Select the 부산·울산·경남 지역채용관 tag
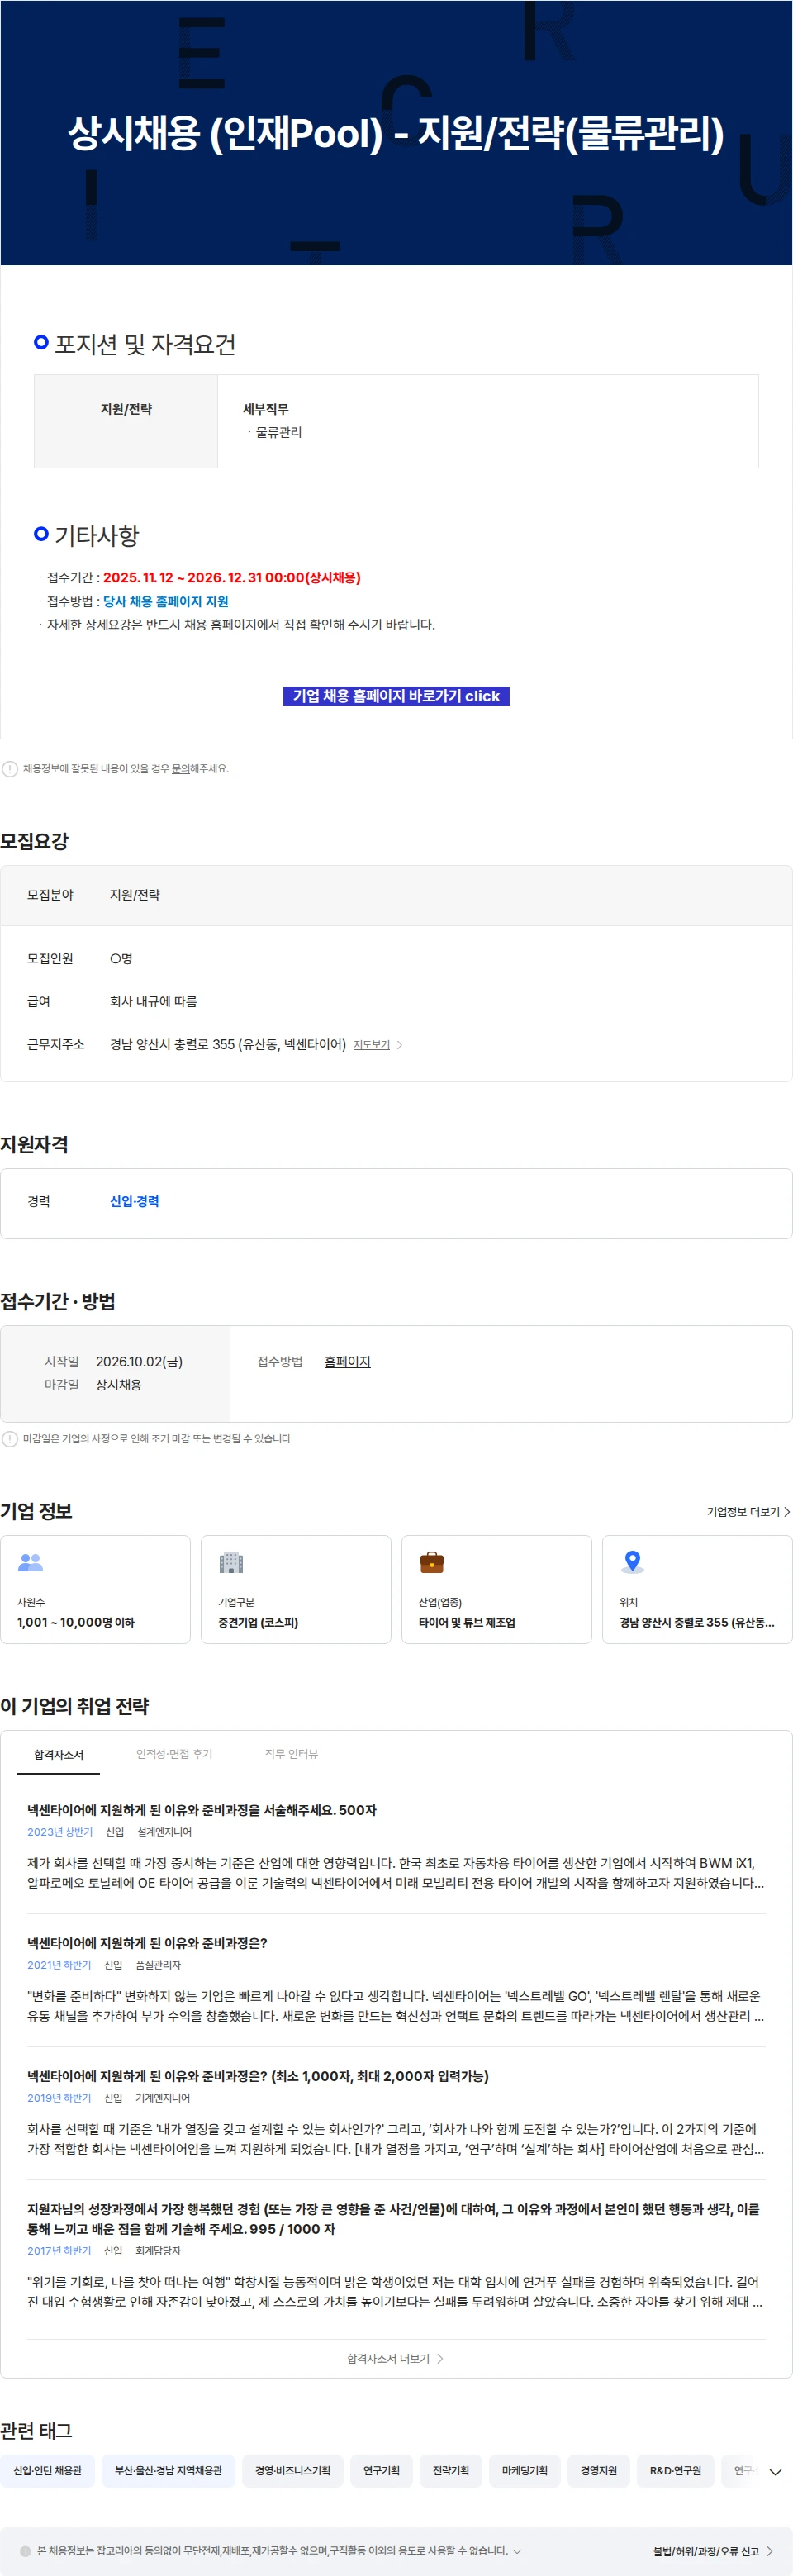The image size is (793, 2576). pos(169,2471)
